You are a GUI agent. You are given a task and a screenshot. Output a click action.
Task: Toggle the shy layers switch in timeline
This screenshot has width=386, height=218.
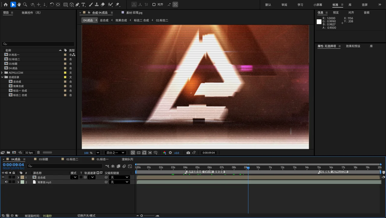point(113,166)
